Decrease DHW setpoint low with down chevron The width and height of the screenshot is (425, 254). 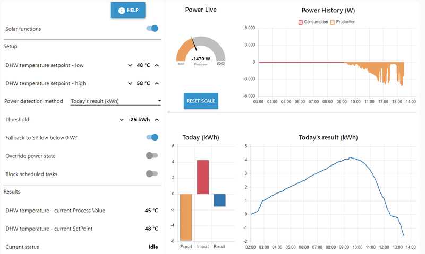[x=130, y=65]
